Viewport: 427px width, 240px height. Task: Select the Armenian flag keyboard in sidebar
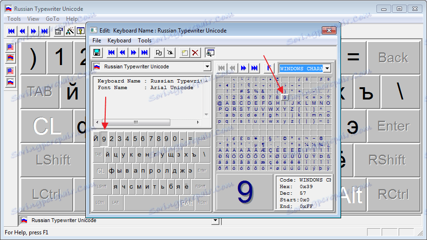pyautogui.click(x=10, y=58)
